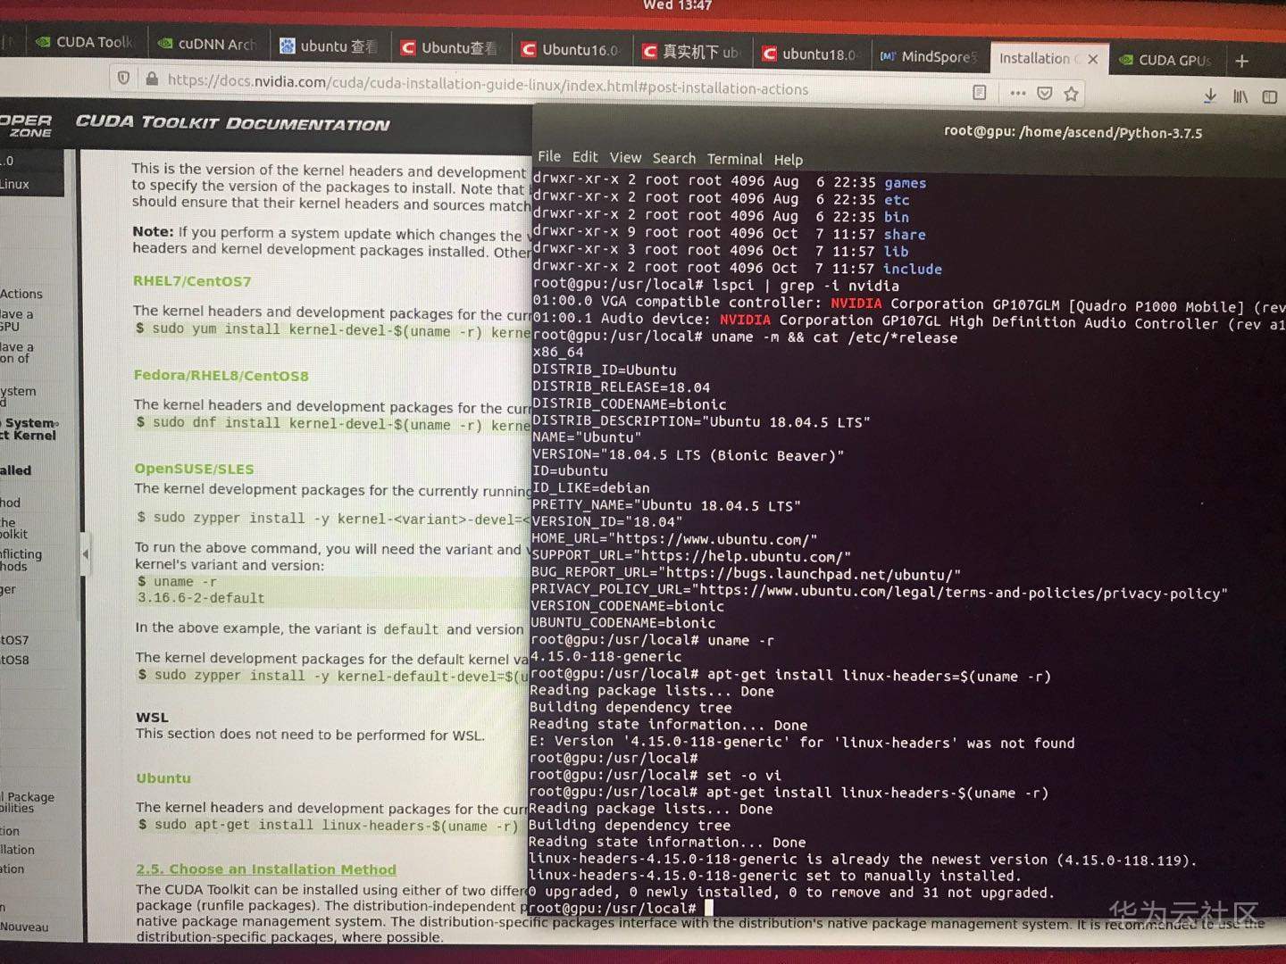Click DISTRIB_RELEASE=18.04 line in terminal
The image size is (1286, 964).
point(622,386)
